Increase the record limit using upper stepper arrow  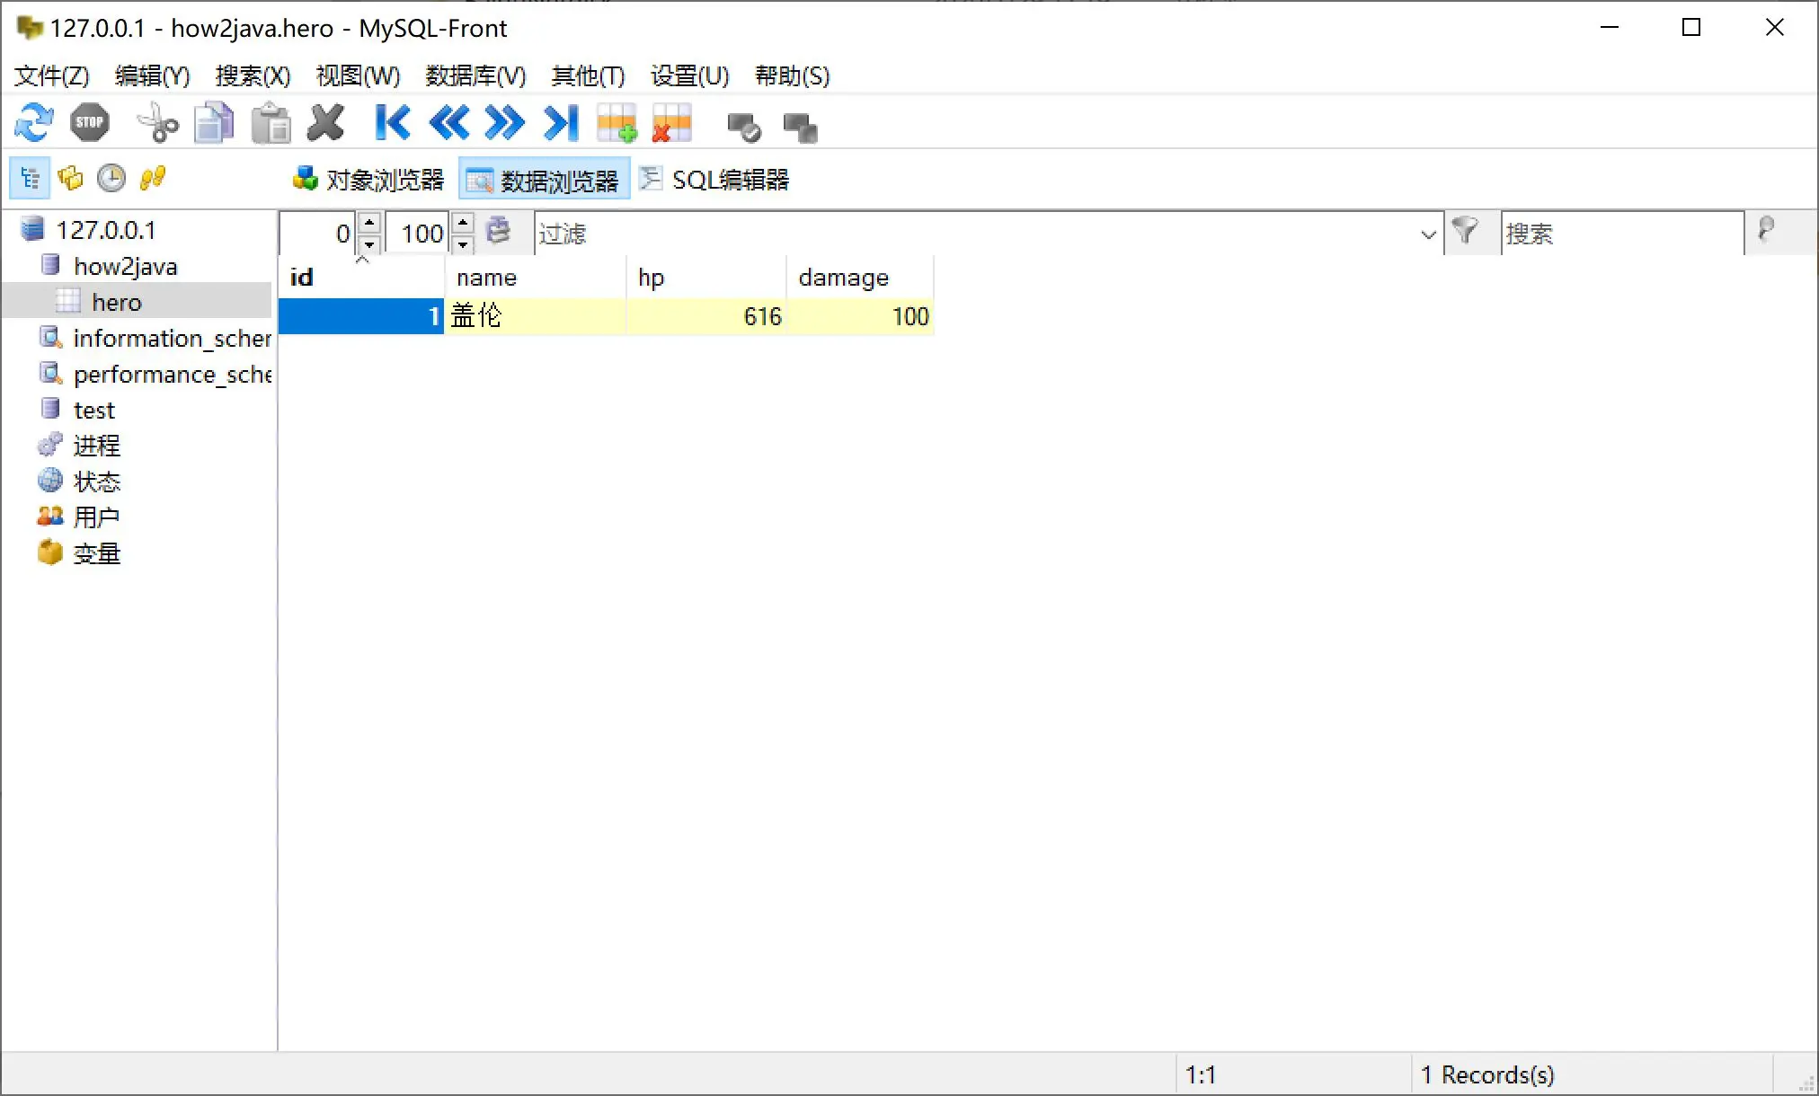[462, 224]
